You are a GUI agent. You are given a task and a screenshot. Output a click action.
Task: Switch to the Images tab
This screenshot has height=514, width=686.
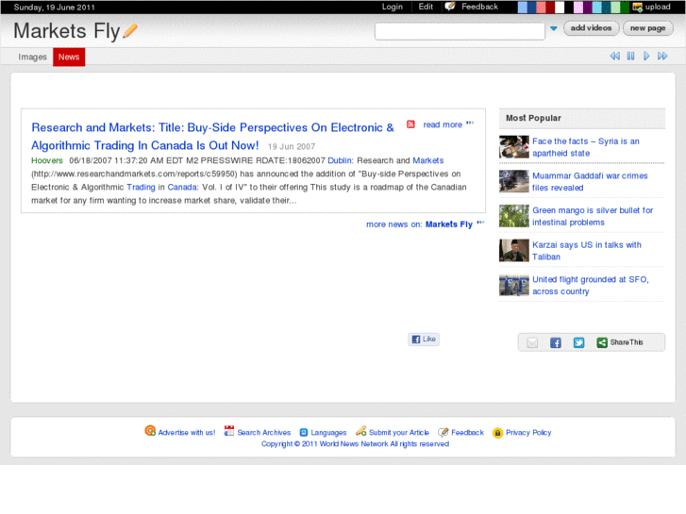32,57
